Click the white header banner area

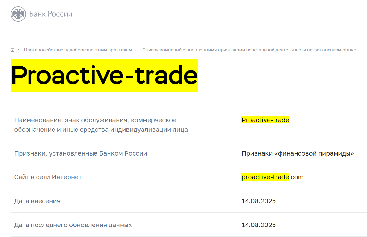pos(208,14)
